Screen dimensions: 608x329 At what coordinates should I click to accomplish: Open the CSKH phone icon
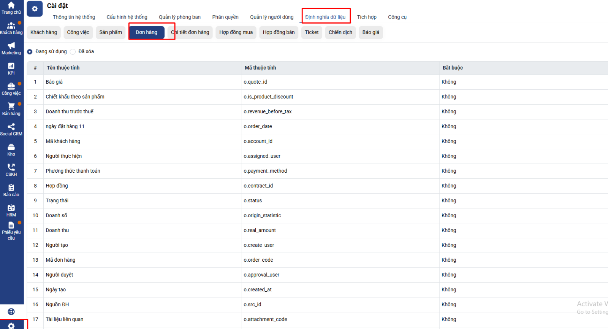click(11, 170)
